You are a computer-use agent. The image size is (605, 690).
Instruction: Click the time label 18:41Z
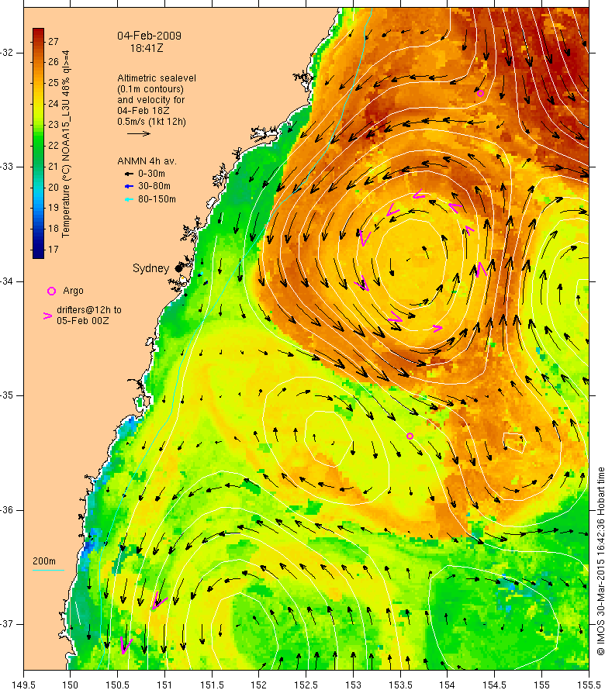point(147,48)
